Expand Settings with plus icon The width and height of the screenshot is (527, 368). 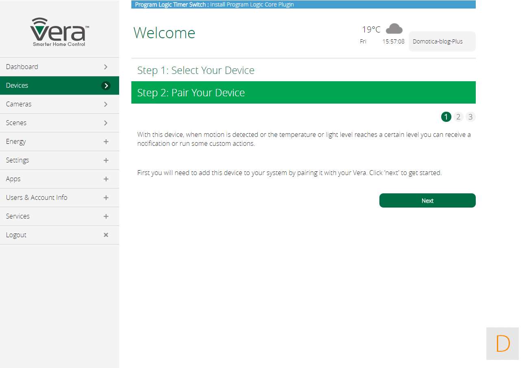(x=106, y=160)
